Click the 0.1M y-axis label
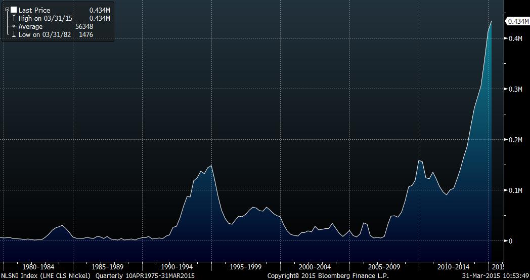The height and width of the screenshot is (280, 530). 515,190
